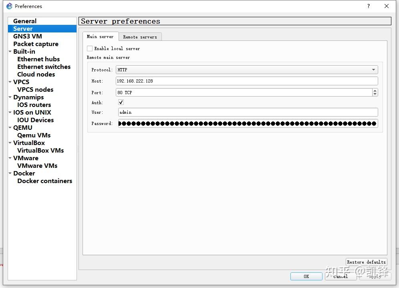Select the Dynamips category
This screenshot has width=399, height=288.
tap(28, 97)
